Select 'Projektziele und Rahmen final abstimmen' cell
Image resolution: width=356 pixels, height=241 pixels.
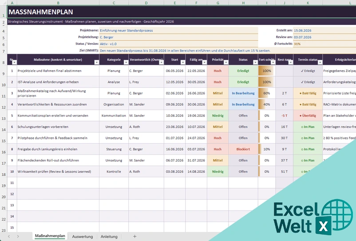point(58,71)
